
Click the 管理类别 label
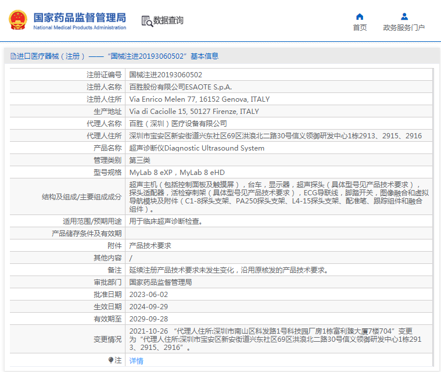click(107, 160)
